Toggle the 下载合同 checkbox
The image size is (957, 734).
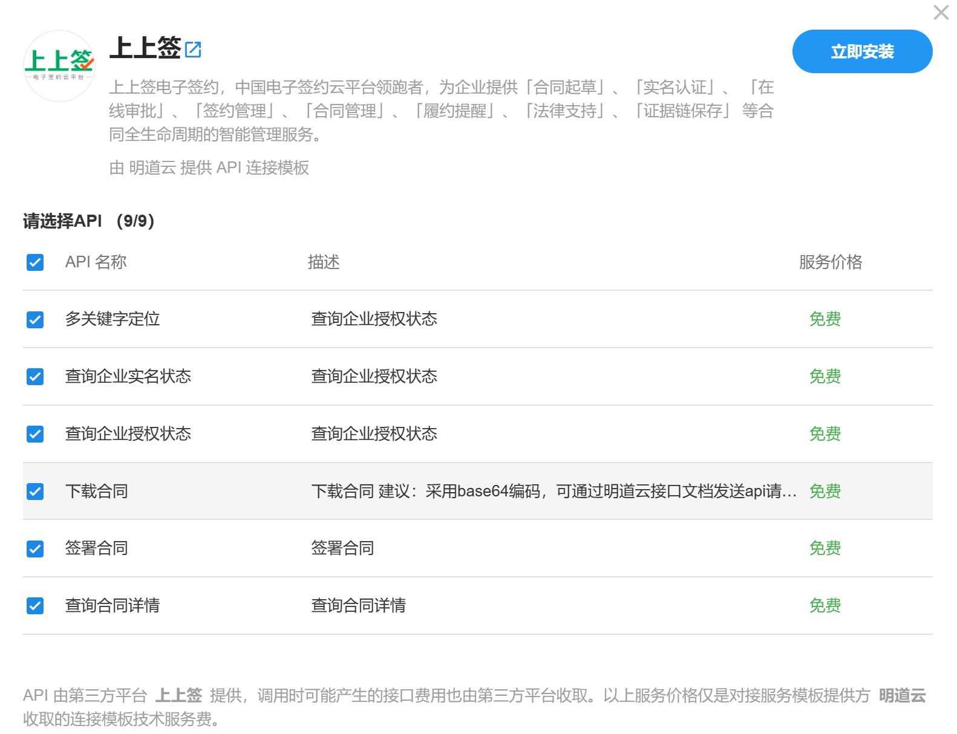point(35,492)
